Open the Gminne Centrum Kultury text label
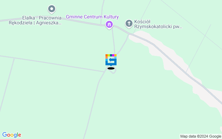Screen dimensions: 222x139 pyautogui.click(x=92, y=17)
